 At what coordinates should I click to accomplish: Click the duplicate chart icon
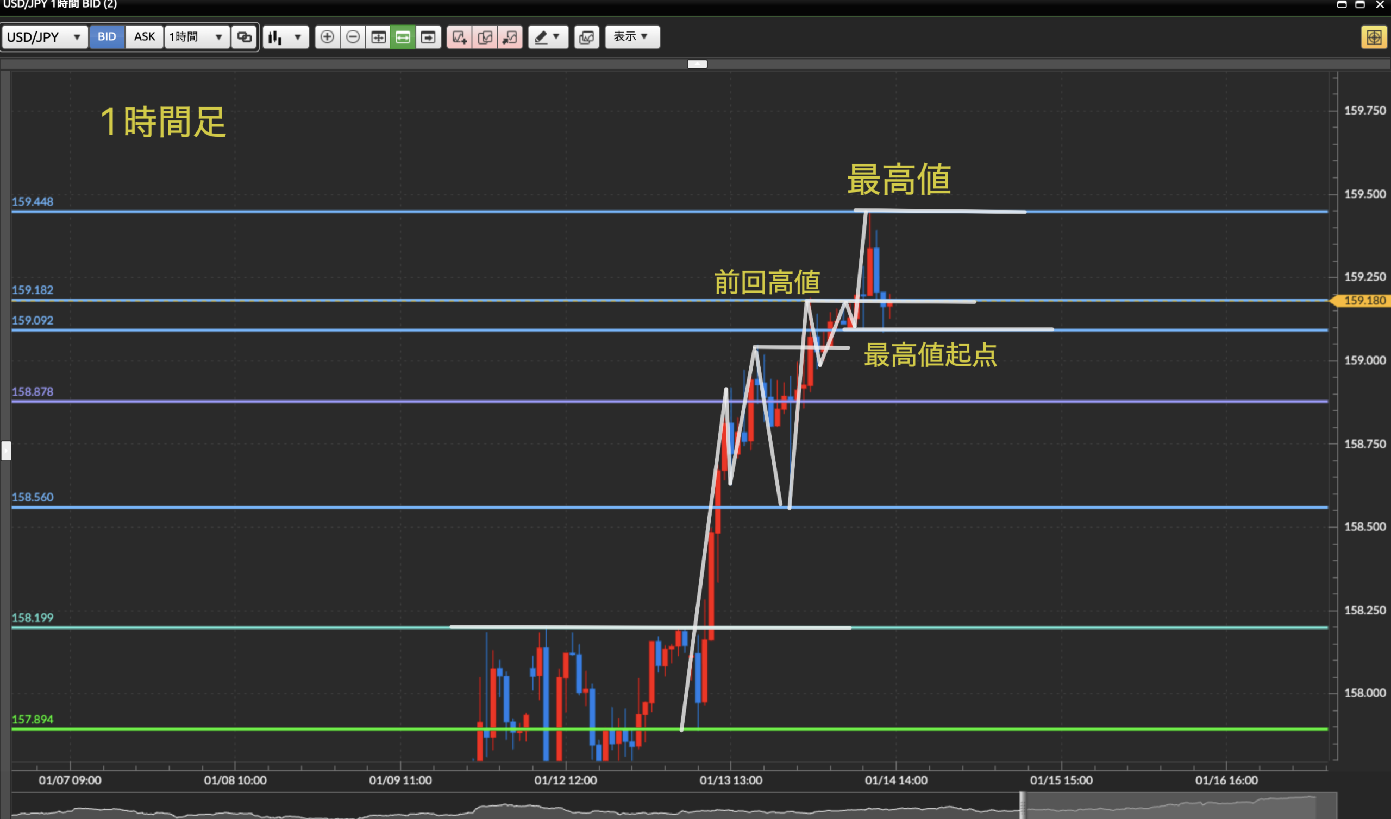tap(485, 37)
